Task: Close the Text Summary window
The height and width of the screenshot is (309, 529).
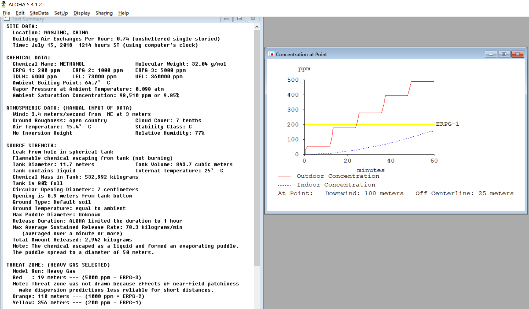Action: click(x=253, y=19)
